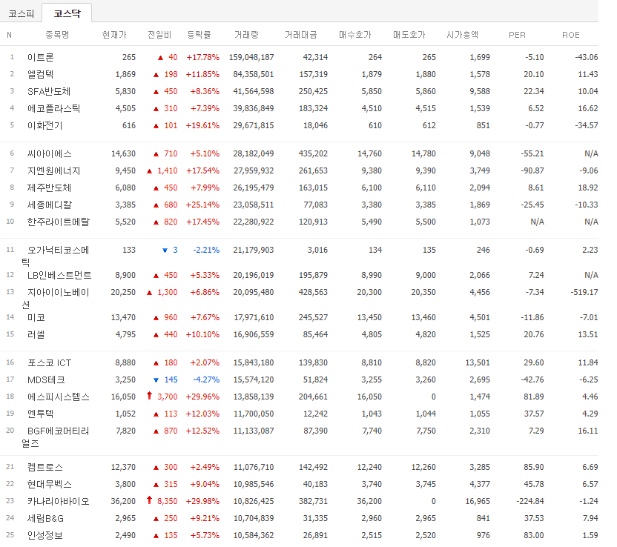Click the upper-limit arrow in 카나리아바이오 row
The height and width of the screenshot is (547, 617).
click(x=149, y=500)
